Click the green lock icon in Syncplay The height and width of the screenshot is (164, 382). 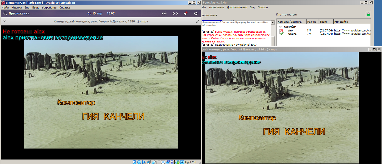click(368, 14)
